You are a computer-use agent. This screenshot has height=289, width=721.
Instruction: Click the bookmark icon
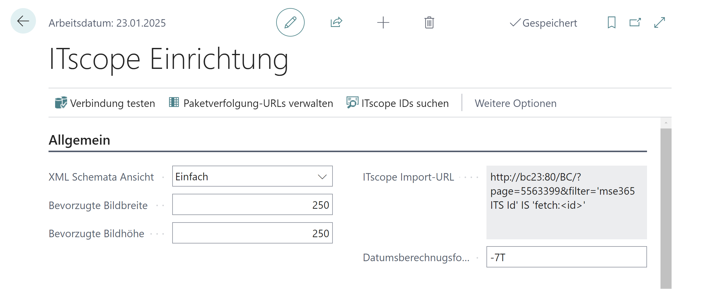click(611, 22)
